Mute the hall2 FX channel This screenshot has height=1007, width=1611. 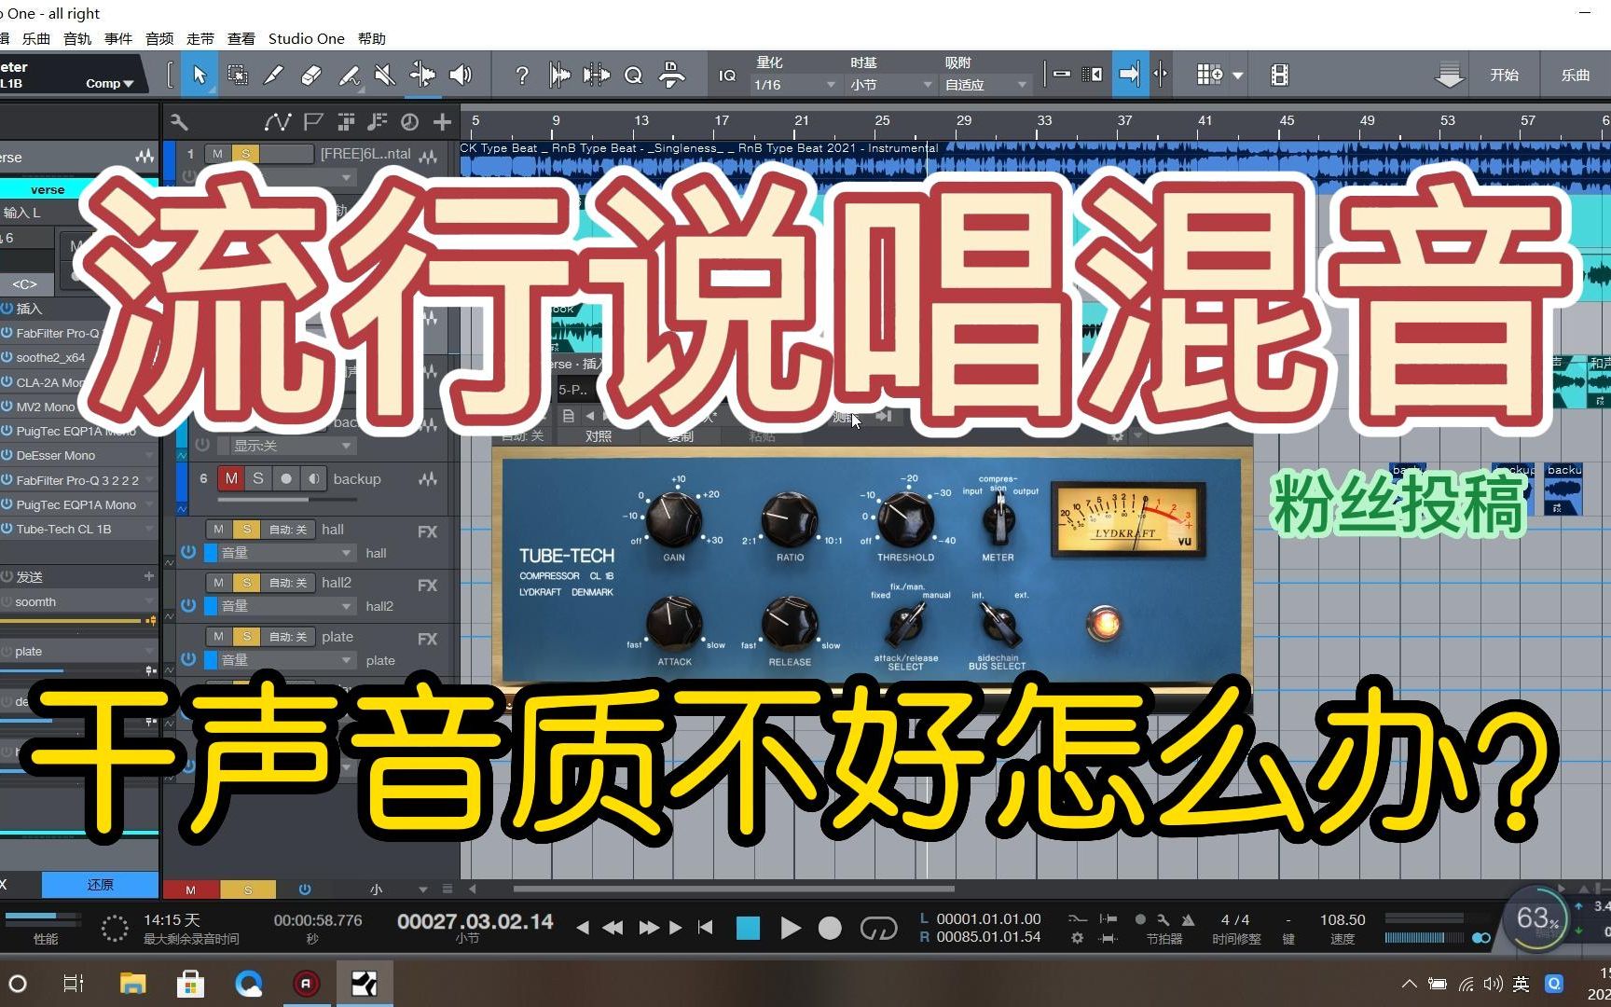click(x=218, y=583)
